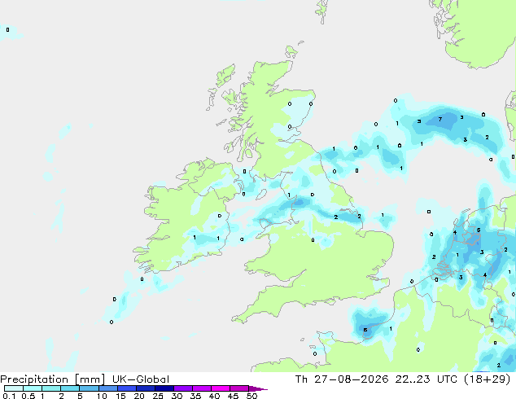
Task: Click the '(18+29)' forecast run text
Action: pyautogui.click(x=487, y=379)
